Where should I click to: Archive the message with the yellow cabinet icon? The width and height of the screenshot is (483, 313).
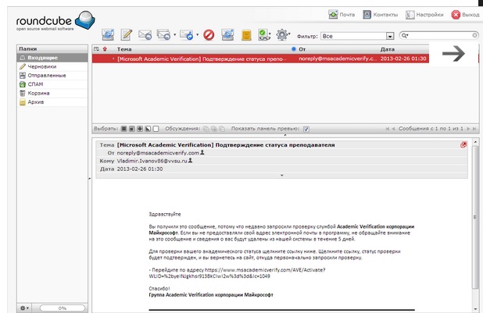point(246,35)
